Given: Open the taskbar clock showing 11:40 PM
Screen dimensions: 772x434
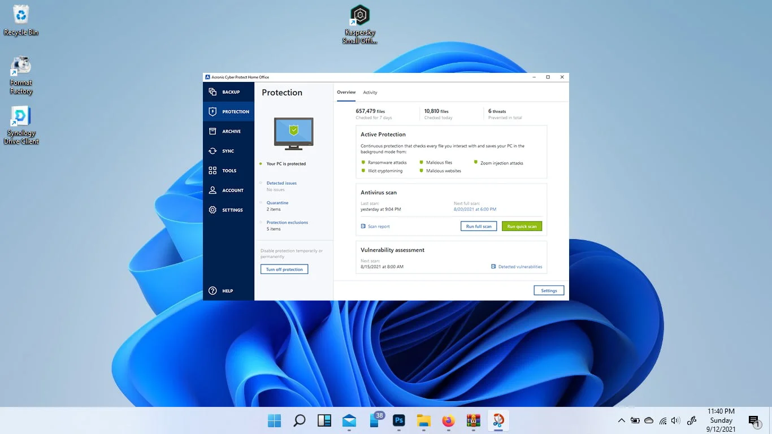Looking at the screenshot, I should [721, 420].
